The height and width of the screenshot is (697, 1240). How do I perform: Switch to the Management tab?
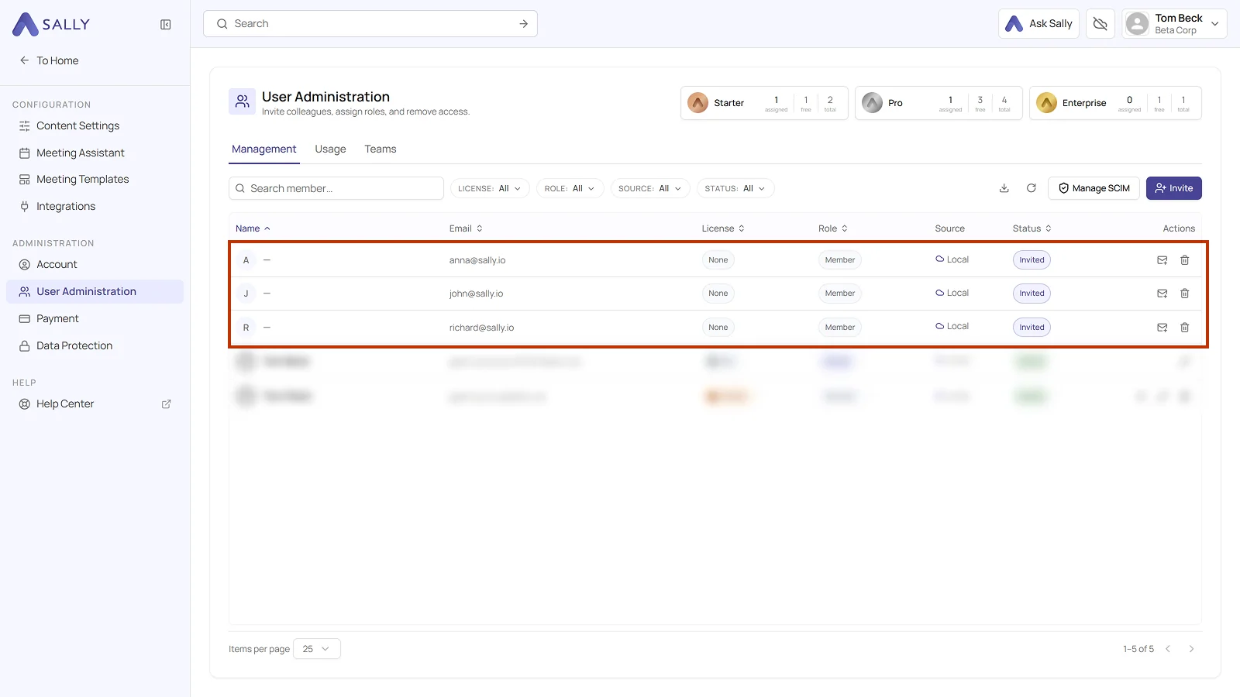click(x=263, y=149)
